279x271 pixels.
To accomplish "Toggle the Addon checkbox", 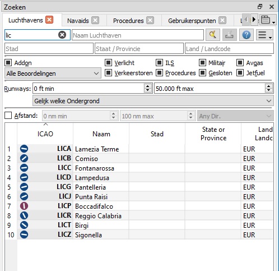I will 8,63.
